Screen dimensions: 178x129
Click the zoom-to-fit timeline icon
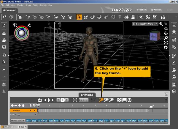[x=75, y=100]
